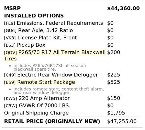
Task: Click the GU6 Rear Axle 3.42 Ratio entry
Action: (38, 30)
